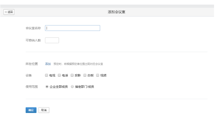The image size is (220, 133).
Task: Focus the 会议室名称 text input
Action: click(72, 28)
